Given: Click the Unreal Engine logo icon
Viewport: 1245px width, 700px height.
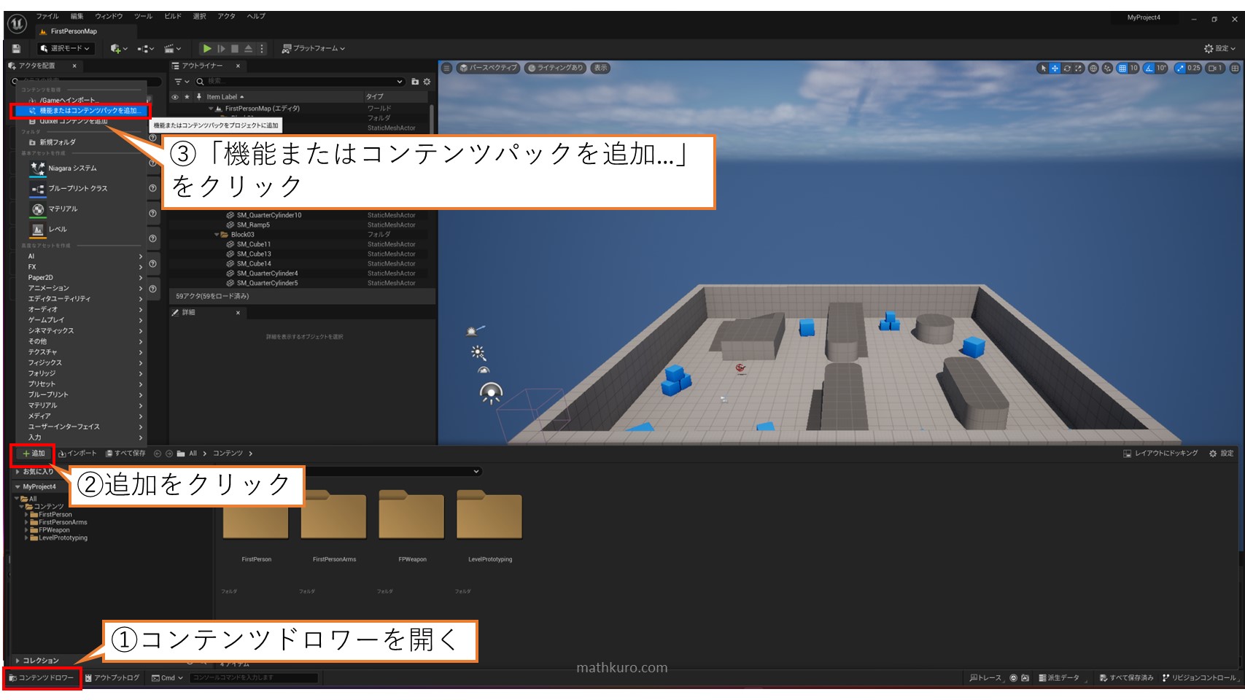Looking at the screenshot, I should 18,23.
